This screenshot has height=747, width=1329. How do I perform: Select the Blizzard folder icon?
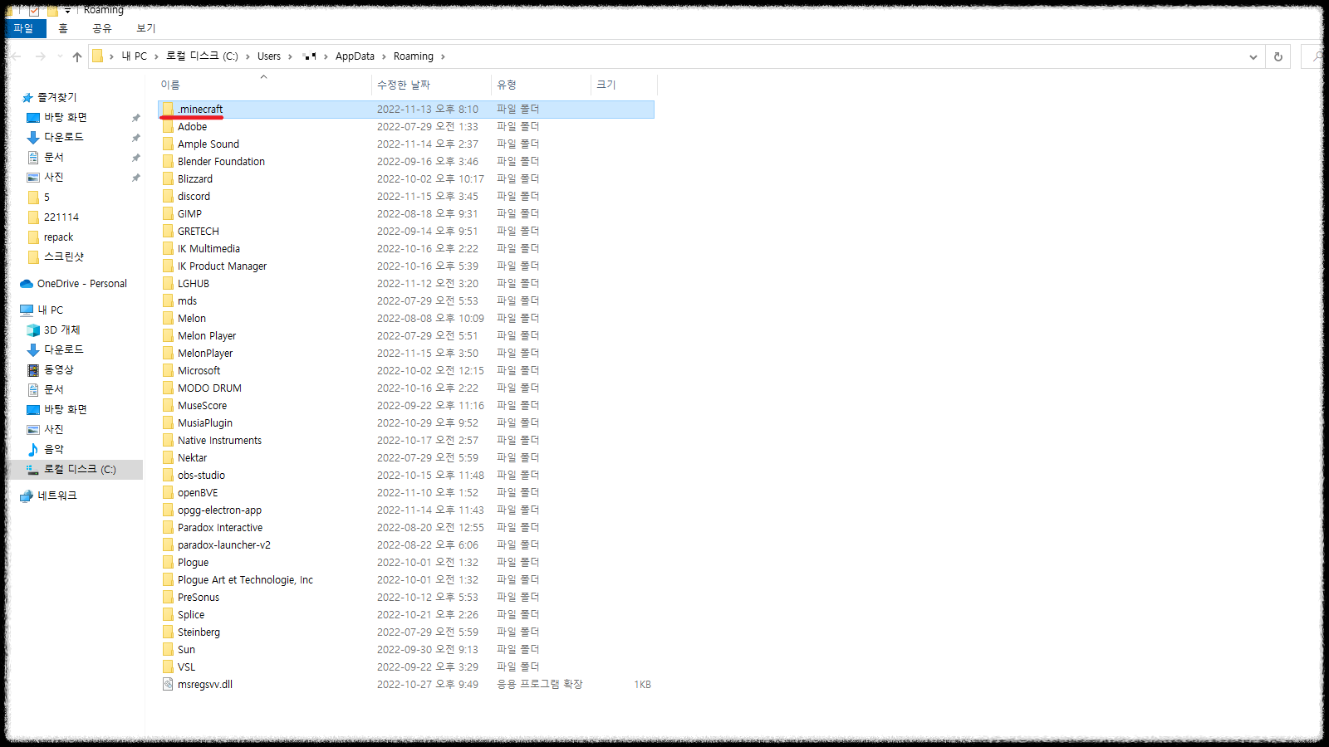[x=168, y=178]
